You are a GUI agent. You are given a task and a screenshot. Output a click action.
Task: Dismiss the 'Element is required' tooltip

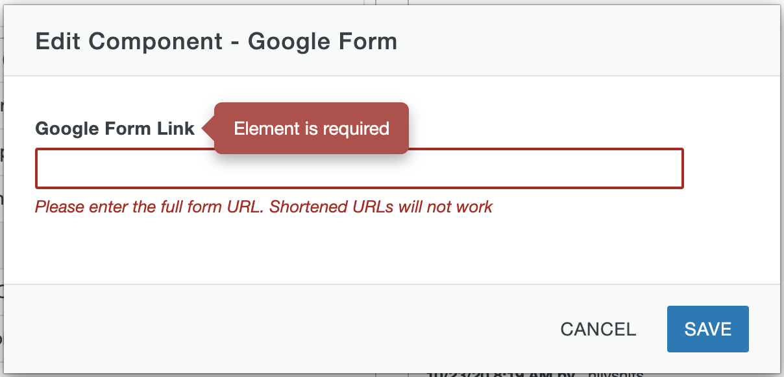[311, 128]
